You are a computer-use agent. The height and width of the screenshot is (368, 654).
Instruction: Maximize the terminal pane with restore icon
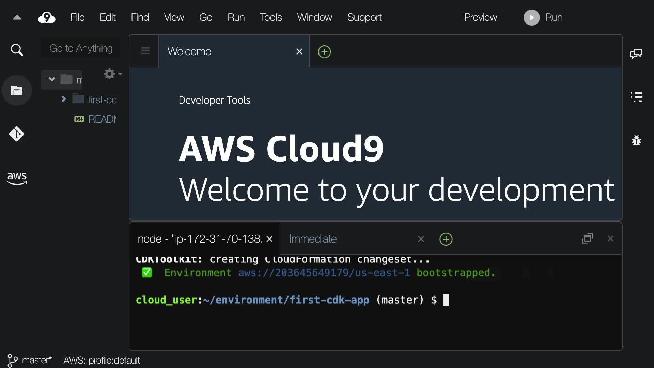tap(588, 239)
